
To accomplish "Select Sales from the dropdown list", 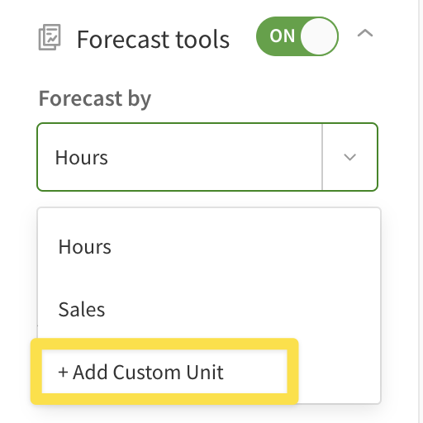I will 209,309.
